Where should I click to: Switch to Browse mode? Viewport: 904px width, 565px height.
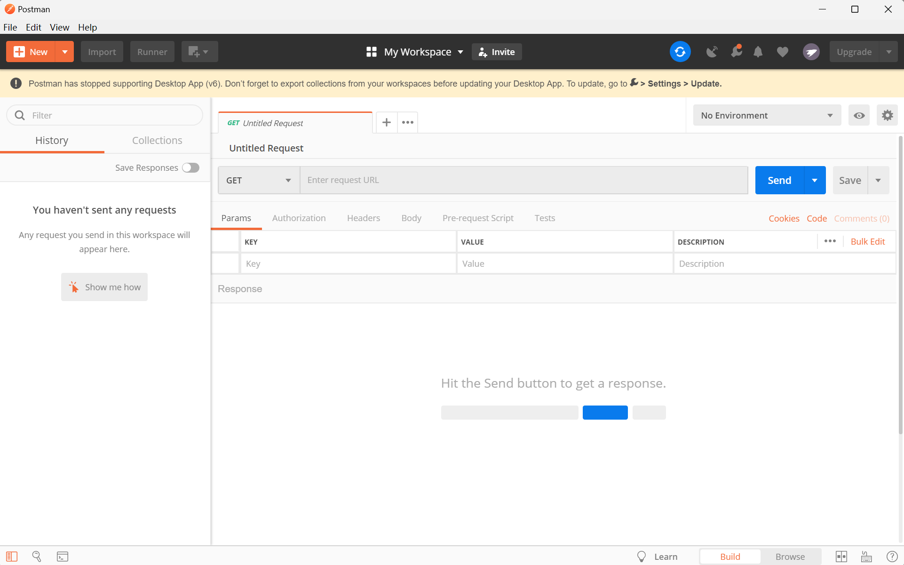[x=790, y=557]
